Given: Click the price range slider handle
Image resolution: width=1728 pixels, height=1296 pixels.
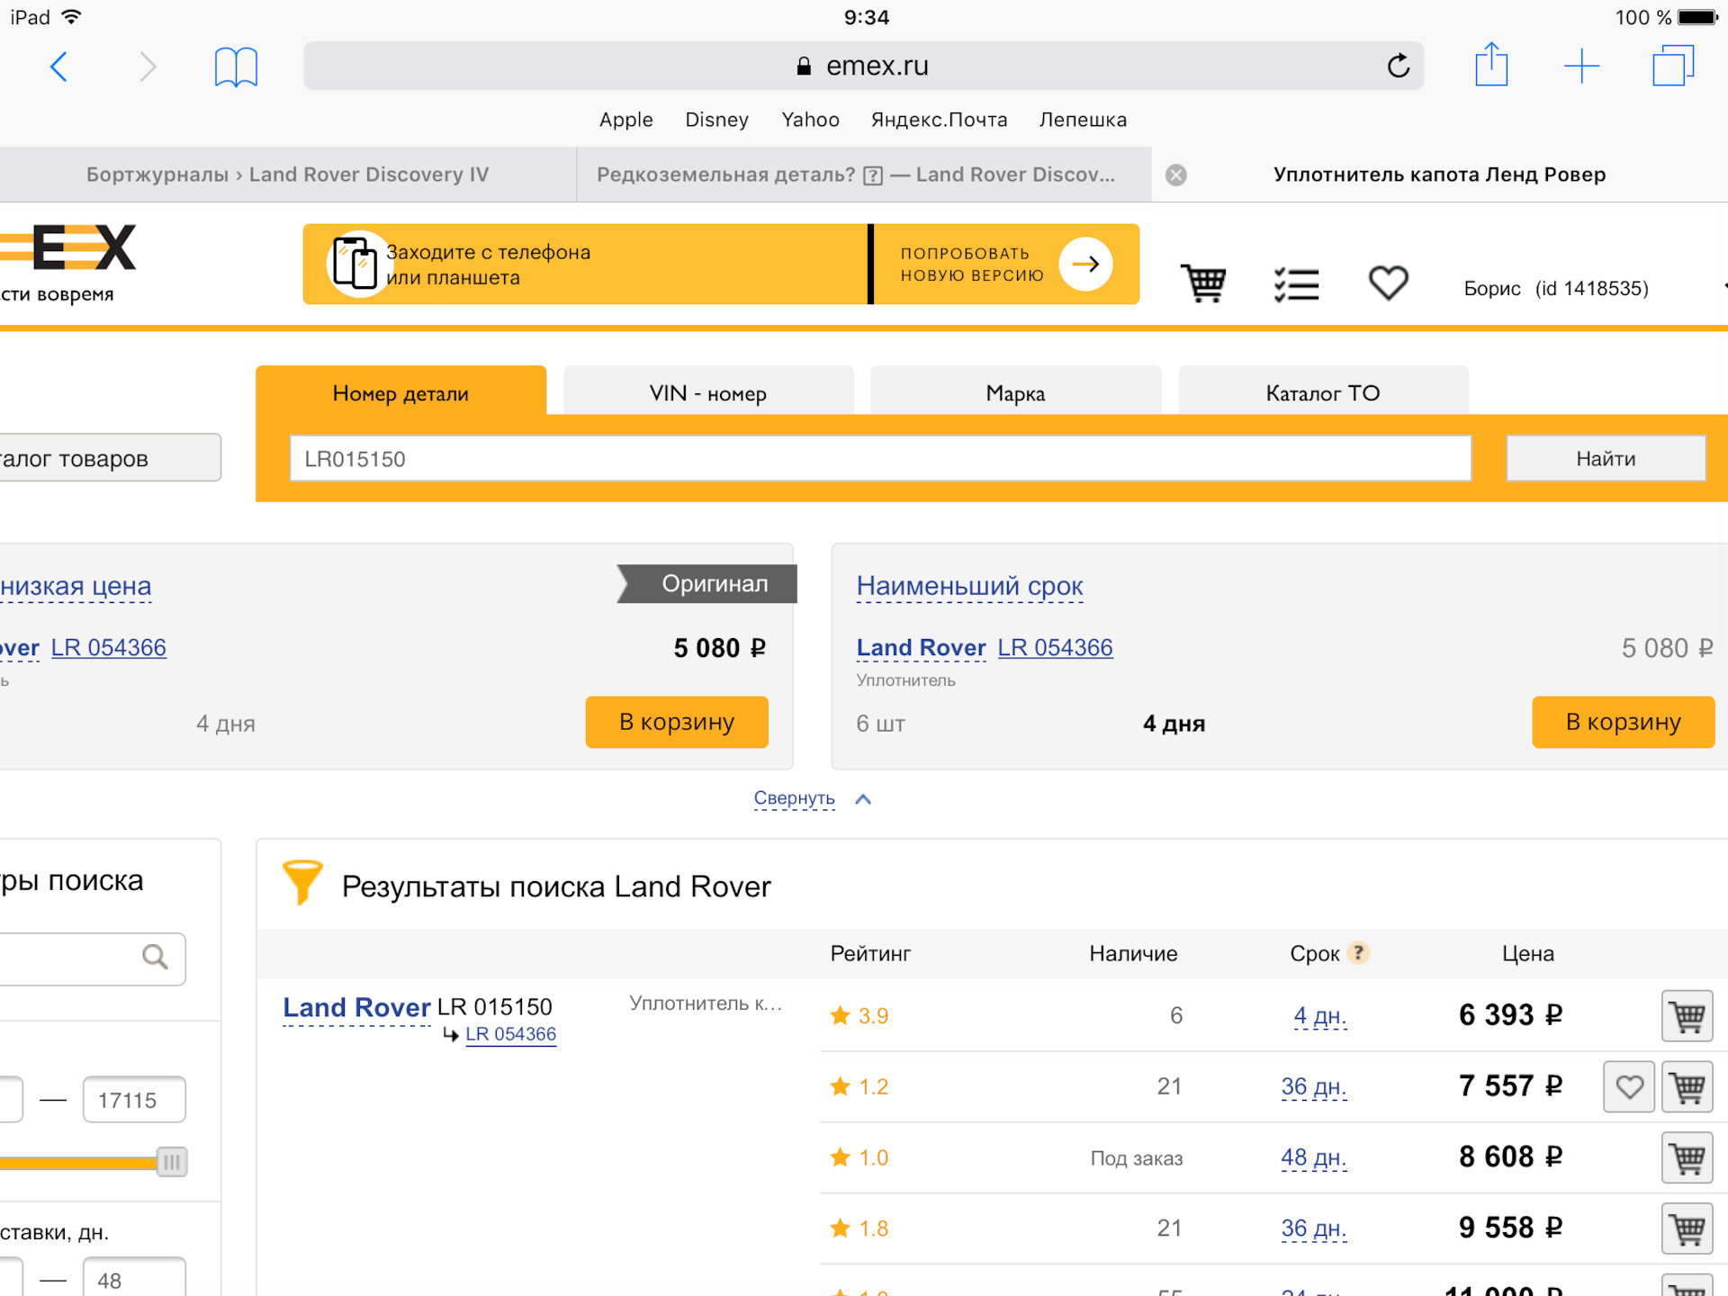Looking at the screenshot, I should tap(172, 1162).
